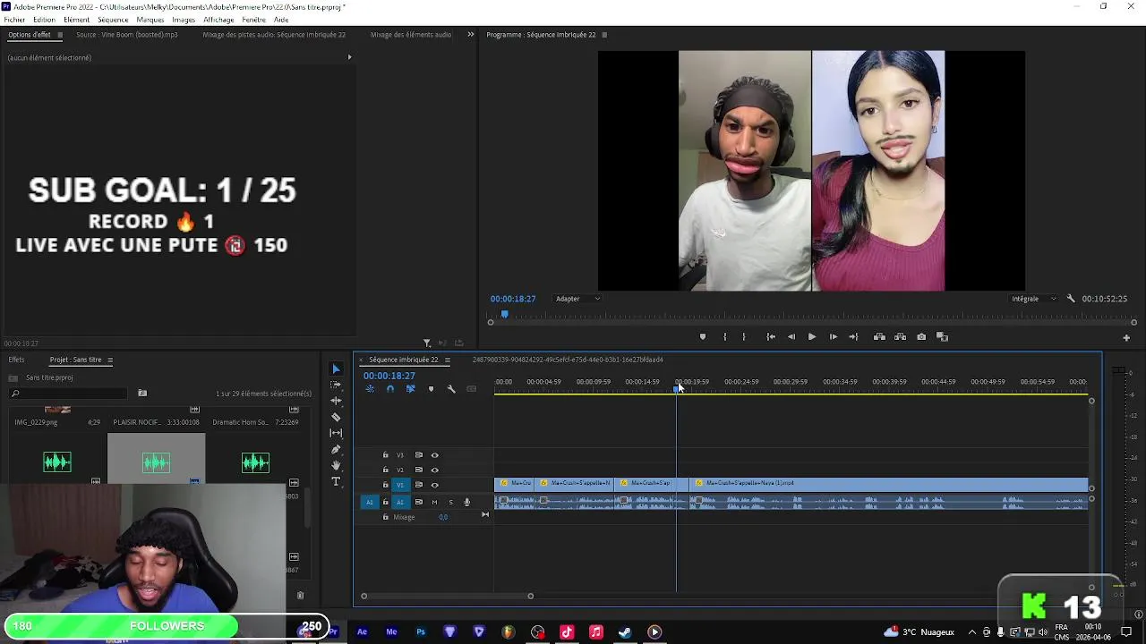This screenshot has width=1146, height=644.
Task: Toggle Linked Selection in timeline
Action: (x=410, y=389)
